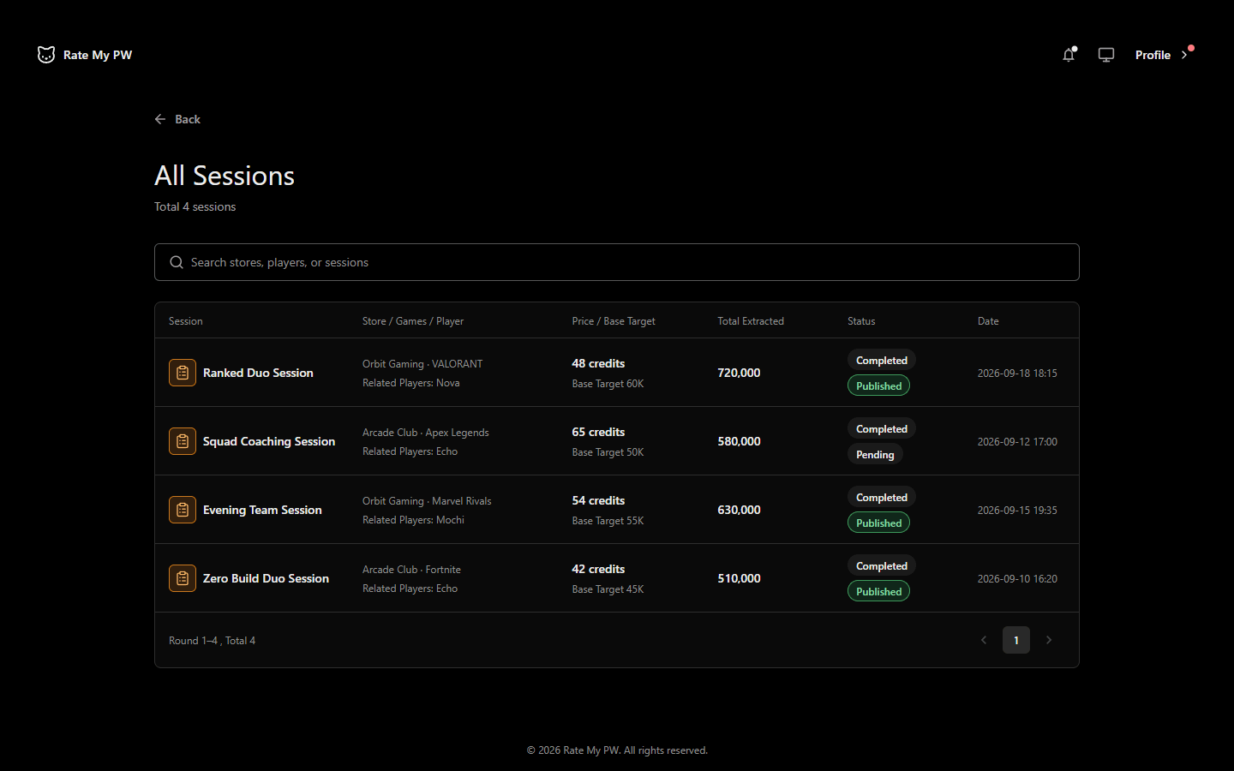Click date 2026-09-18 18:15

coord(1017,373)
